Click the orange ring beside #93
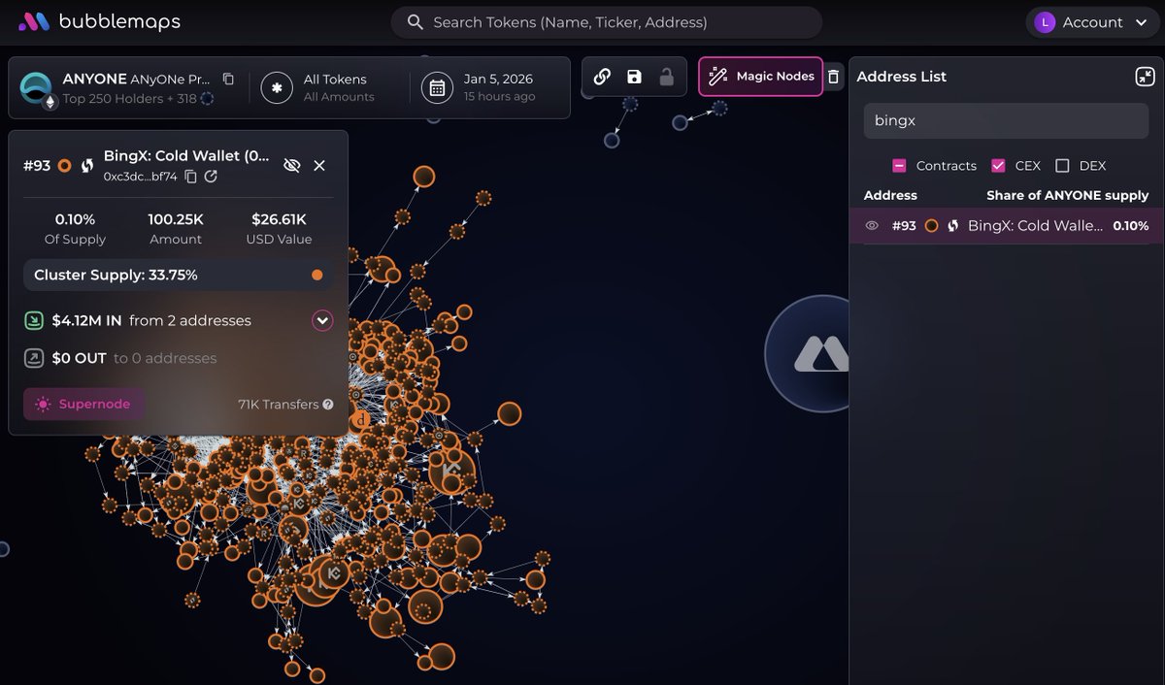 click(x=64, y=166)
